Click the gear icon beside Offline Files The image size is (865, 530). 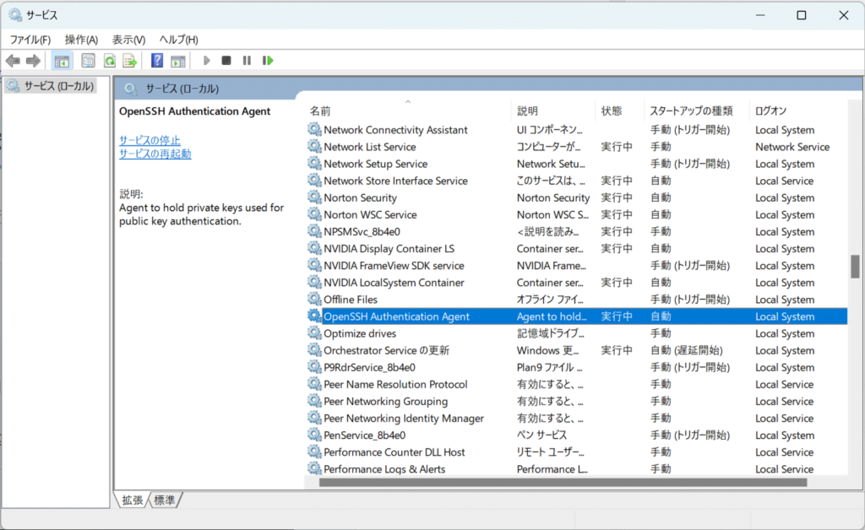pos(314,299)
